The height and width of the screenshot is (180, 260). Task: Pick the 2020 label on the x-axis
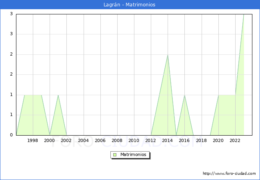point(218,141)
